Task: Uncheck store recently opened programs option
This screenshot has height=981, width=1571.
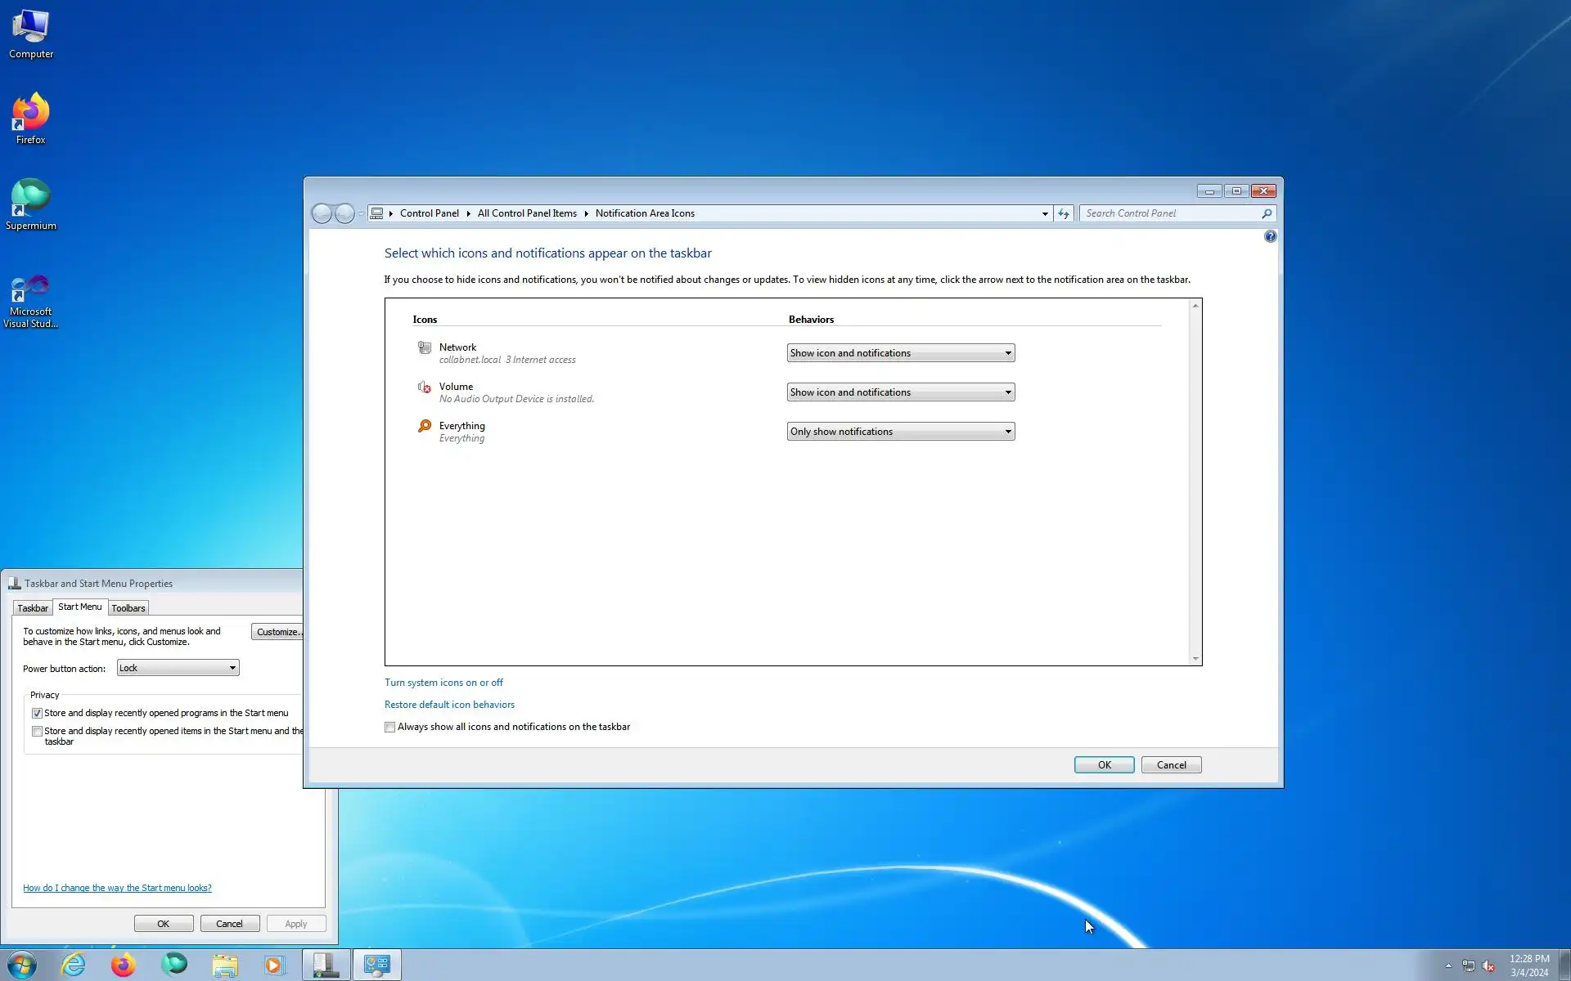Action: (37, 713)
